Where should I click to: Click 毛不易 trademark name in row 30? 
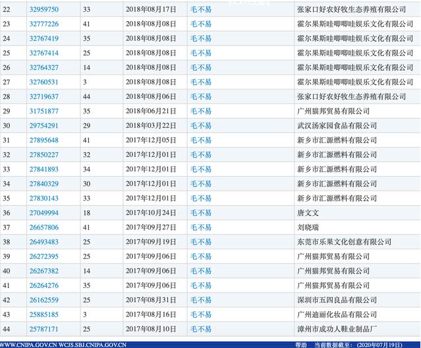201,126
